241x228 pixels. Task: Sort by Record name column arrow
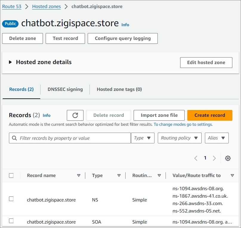coord(78,175)
